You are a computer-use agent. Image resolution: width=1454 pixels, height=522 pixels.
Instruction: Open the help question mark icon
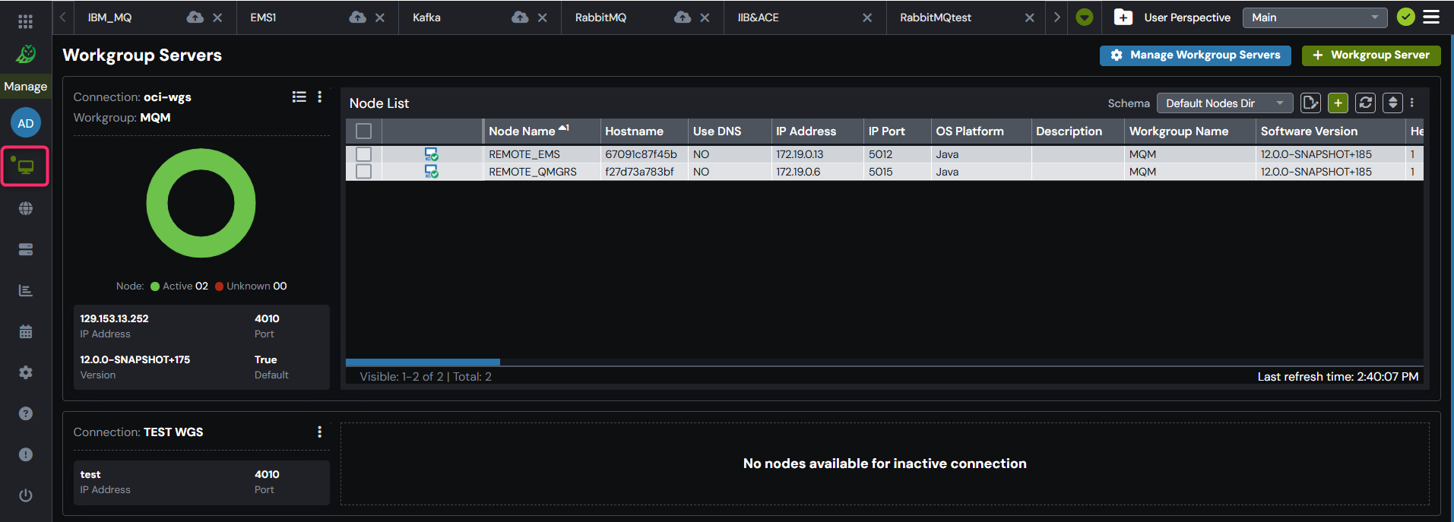coord(26,413)
